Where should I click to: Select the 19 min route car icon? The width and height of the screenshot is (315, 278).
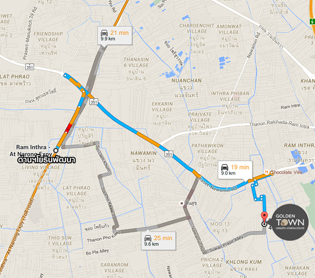pos(225,167)
